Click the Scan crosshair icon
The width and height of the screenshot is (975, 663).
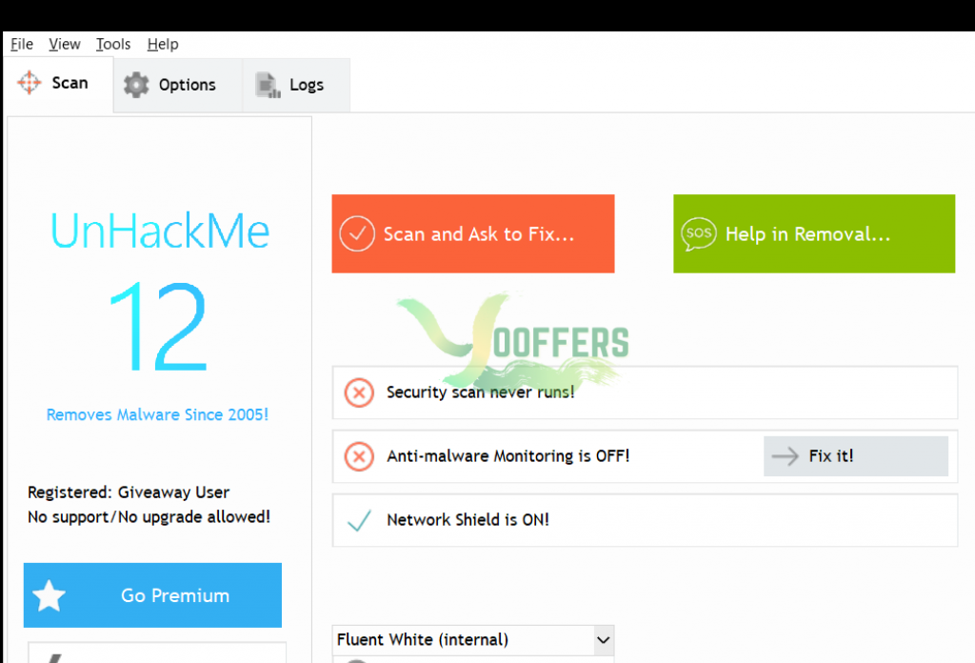pyautogui.click(x=30, y=82)
